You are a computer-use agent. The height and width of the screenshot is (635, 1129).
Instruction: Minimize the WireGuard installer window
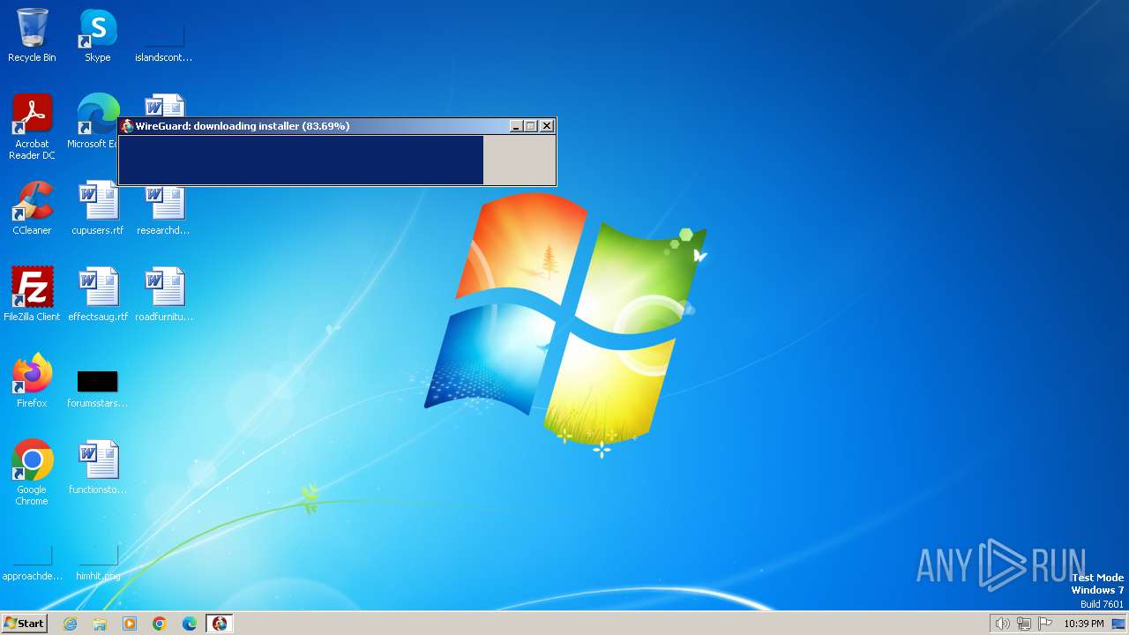516,126
